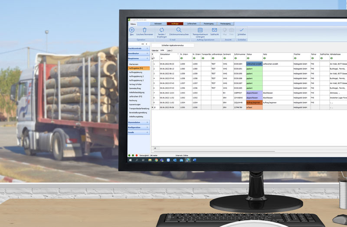The width and height of the screenshot is (347, 227).
Task: Switch to the Lieferschein tab
Action: pyautogui.click(x=192, y=23)
